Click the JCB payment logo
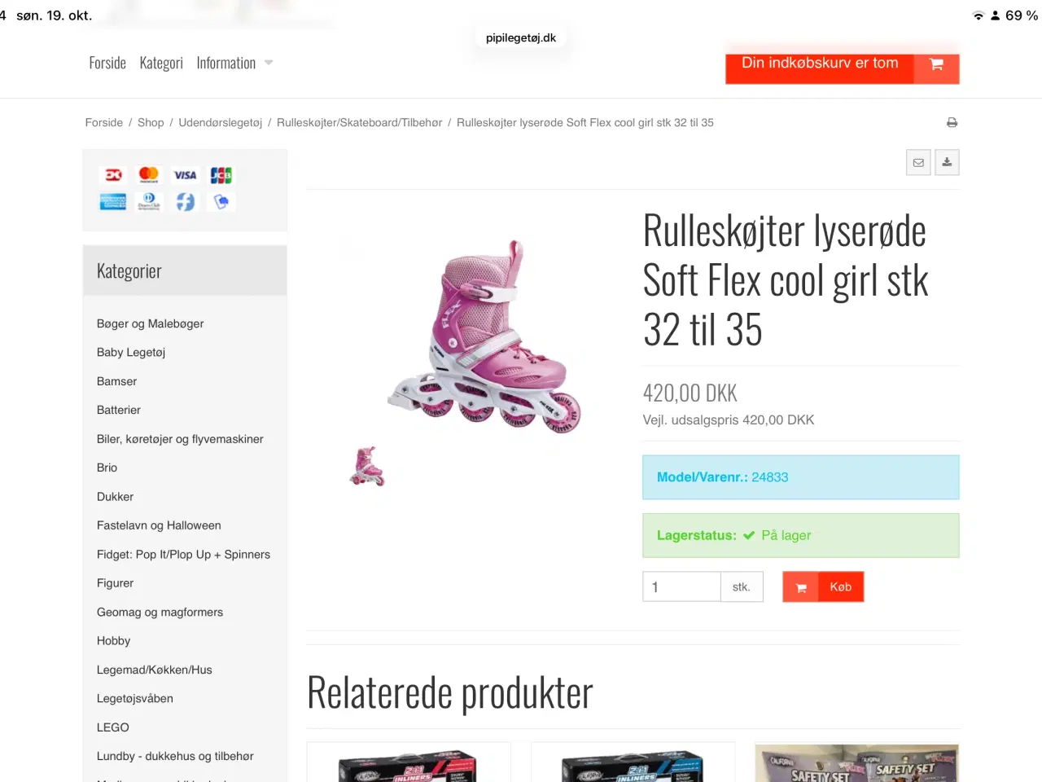1042x782 pixels. [221, 175]
